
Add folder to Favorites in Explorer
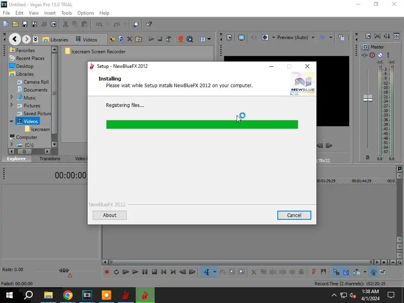tap(138, 39)
